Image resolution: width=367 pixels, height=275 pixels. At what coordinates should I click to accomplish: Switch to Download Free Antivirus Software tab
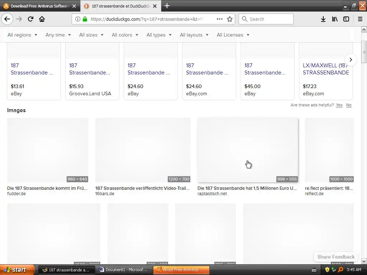tap(40, 6)
